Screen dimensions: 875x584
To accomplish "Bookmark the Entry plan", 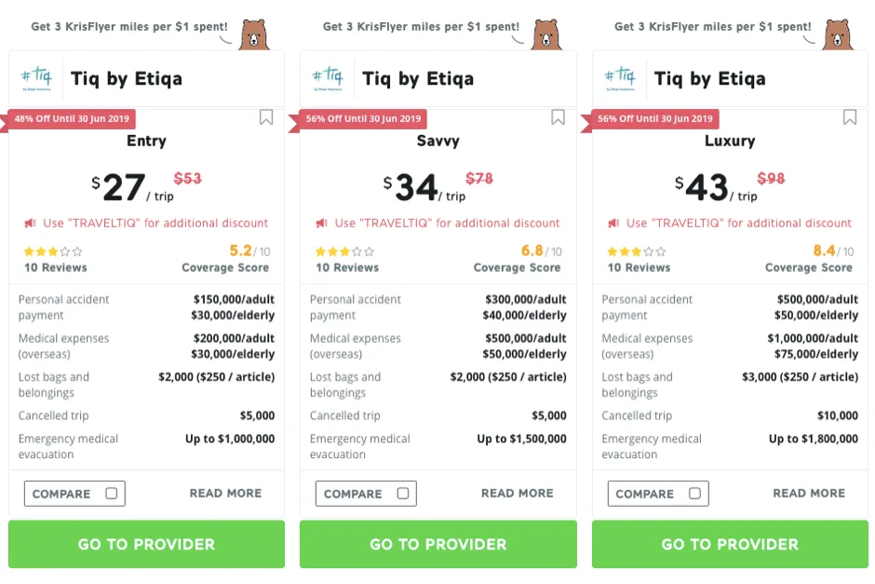I will (266, 117).
